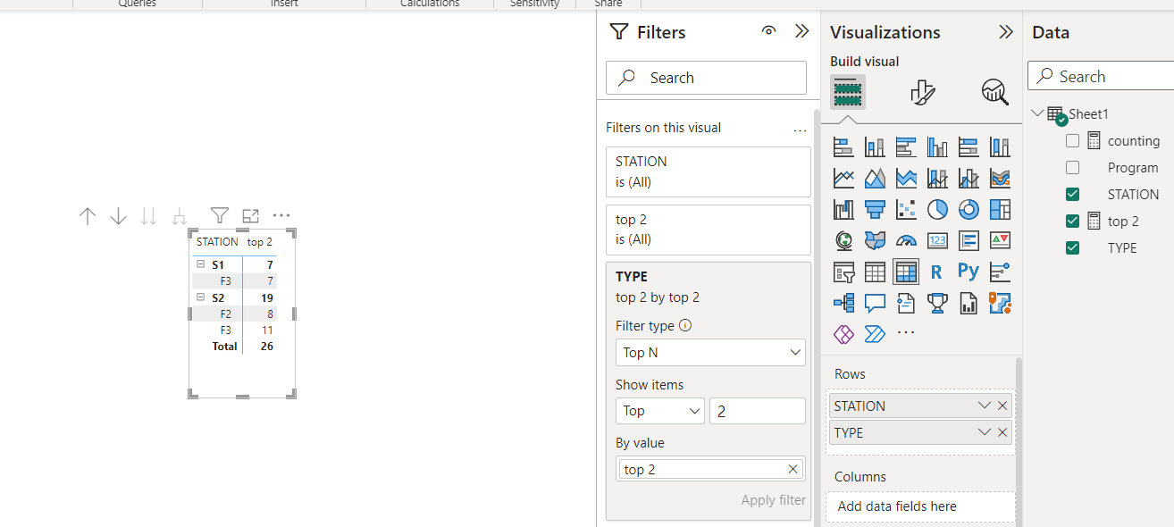Pick the Scatter chart visual
The height and width of the screenshot is (527, 1174).
906,209
